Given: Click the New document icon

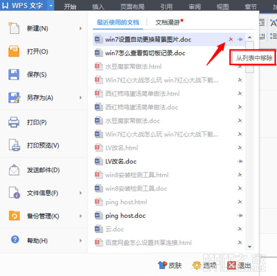Looking at the screenshot, I should tap(14, 28).
